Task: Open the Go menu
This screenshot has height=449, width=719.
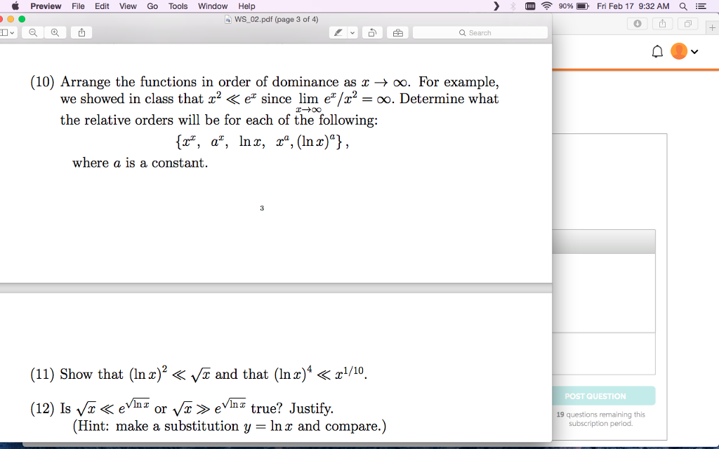Action: [152, 6]
